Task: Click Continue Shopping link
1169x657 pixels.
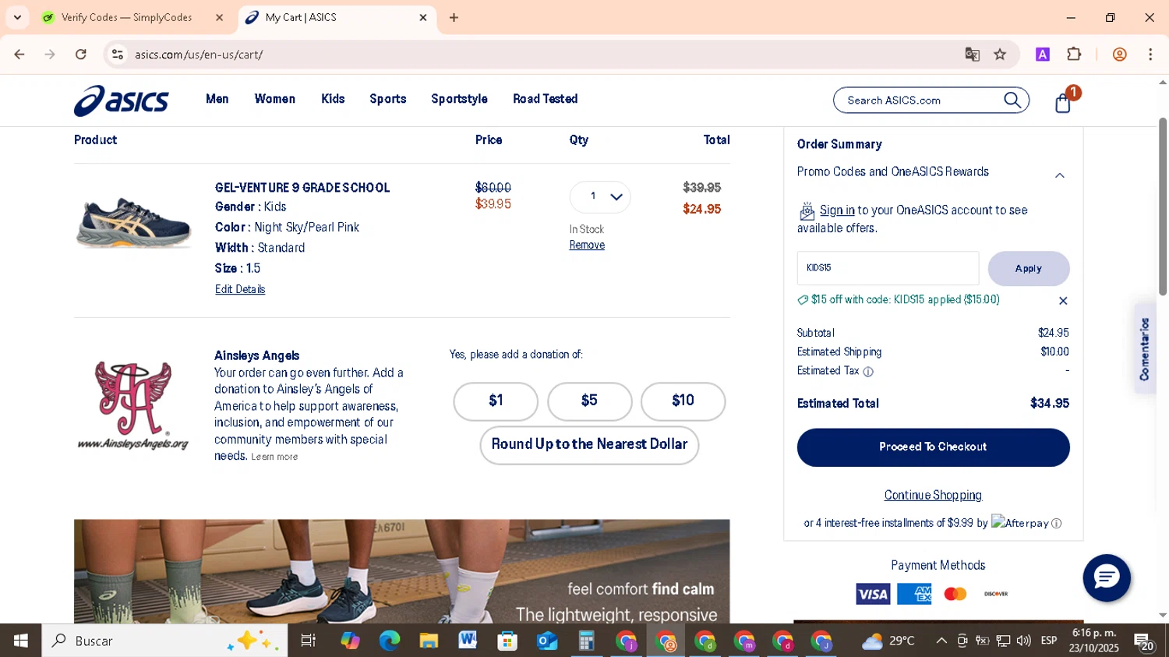Action: point(933,496)
